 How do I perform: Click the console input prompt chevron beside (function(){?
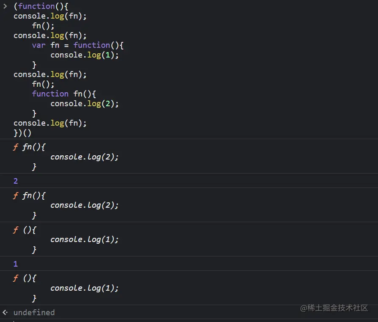tap(5, 6)
